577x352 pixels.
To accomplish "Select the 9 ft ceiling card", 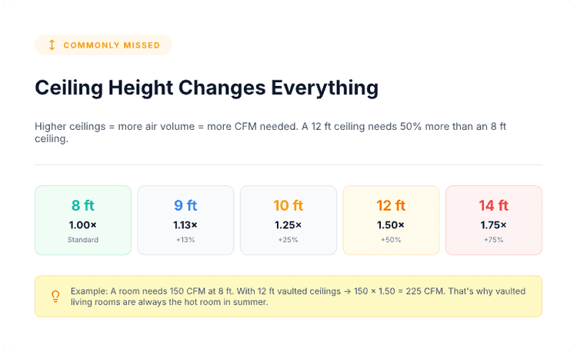I will 186,220.
